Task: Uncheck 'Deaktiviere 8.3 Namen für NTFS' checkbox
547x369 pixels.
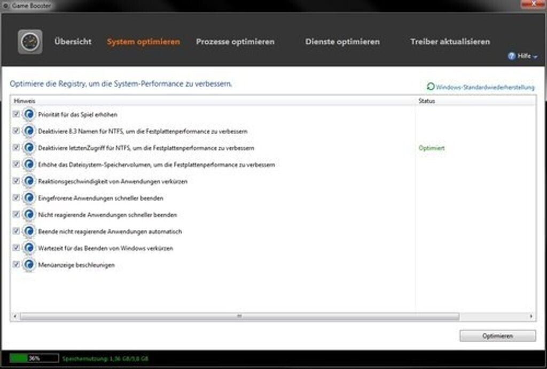Action: tap(16, 130)
